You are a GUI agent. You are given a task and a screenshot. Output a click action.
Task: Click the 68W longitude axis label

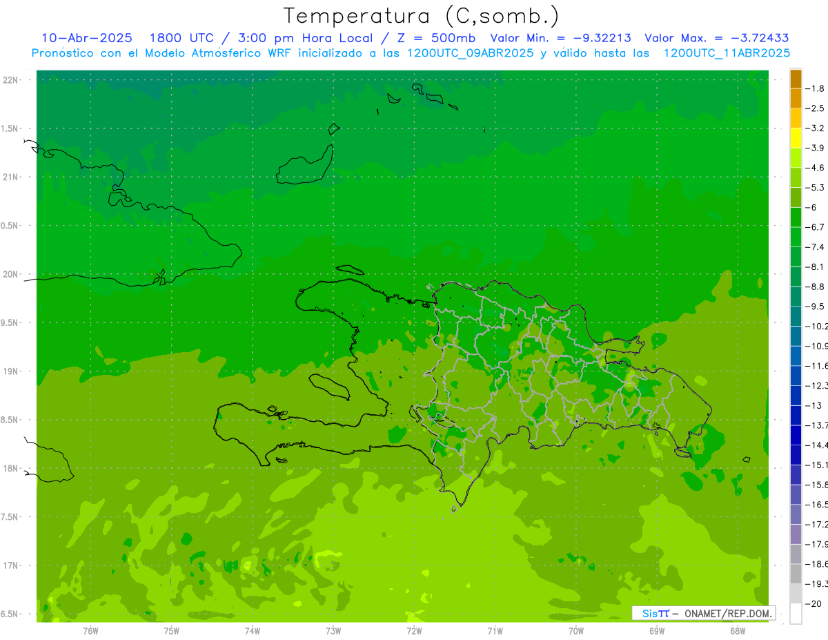[738, 631]
